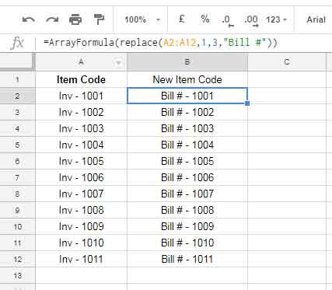332x290 pixels.
Task: Click the cell 'Bill # - 1004'
Action: point(187,145)
